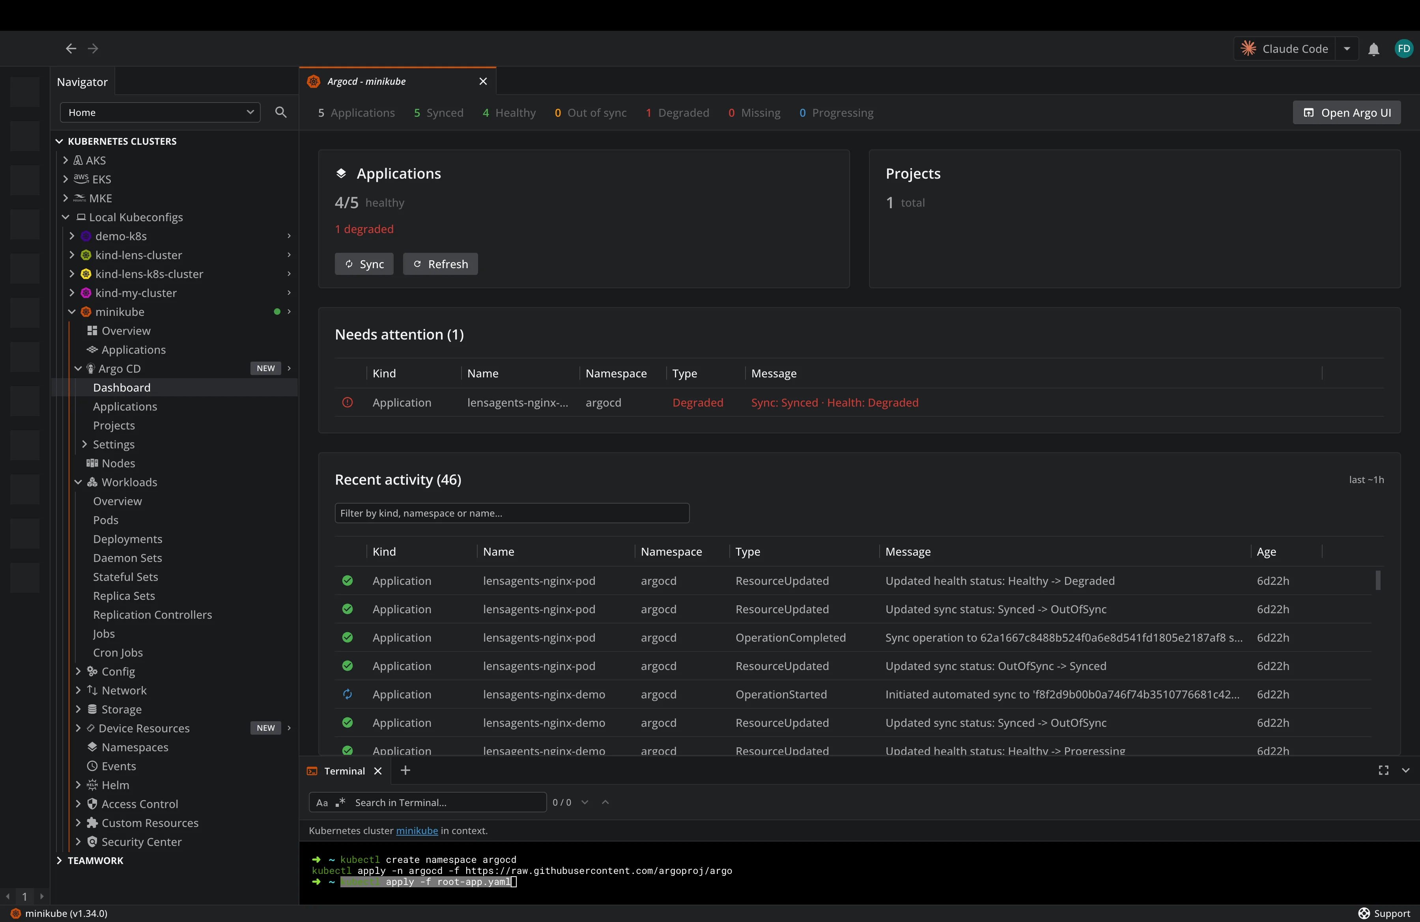1420x922 pixels.
Task: Collapse the KUBERNETES CLUSTERS section
Action: [x=59, y=141]
